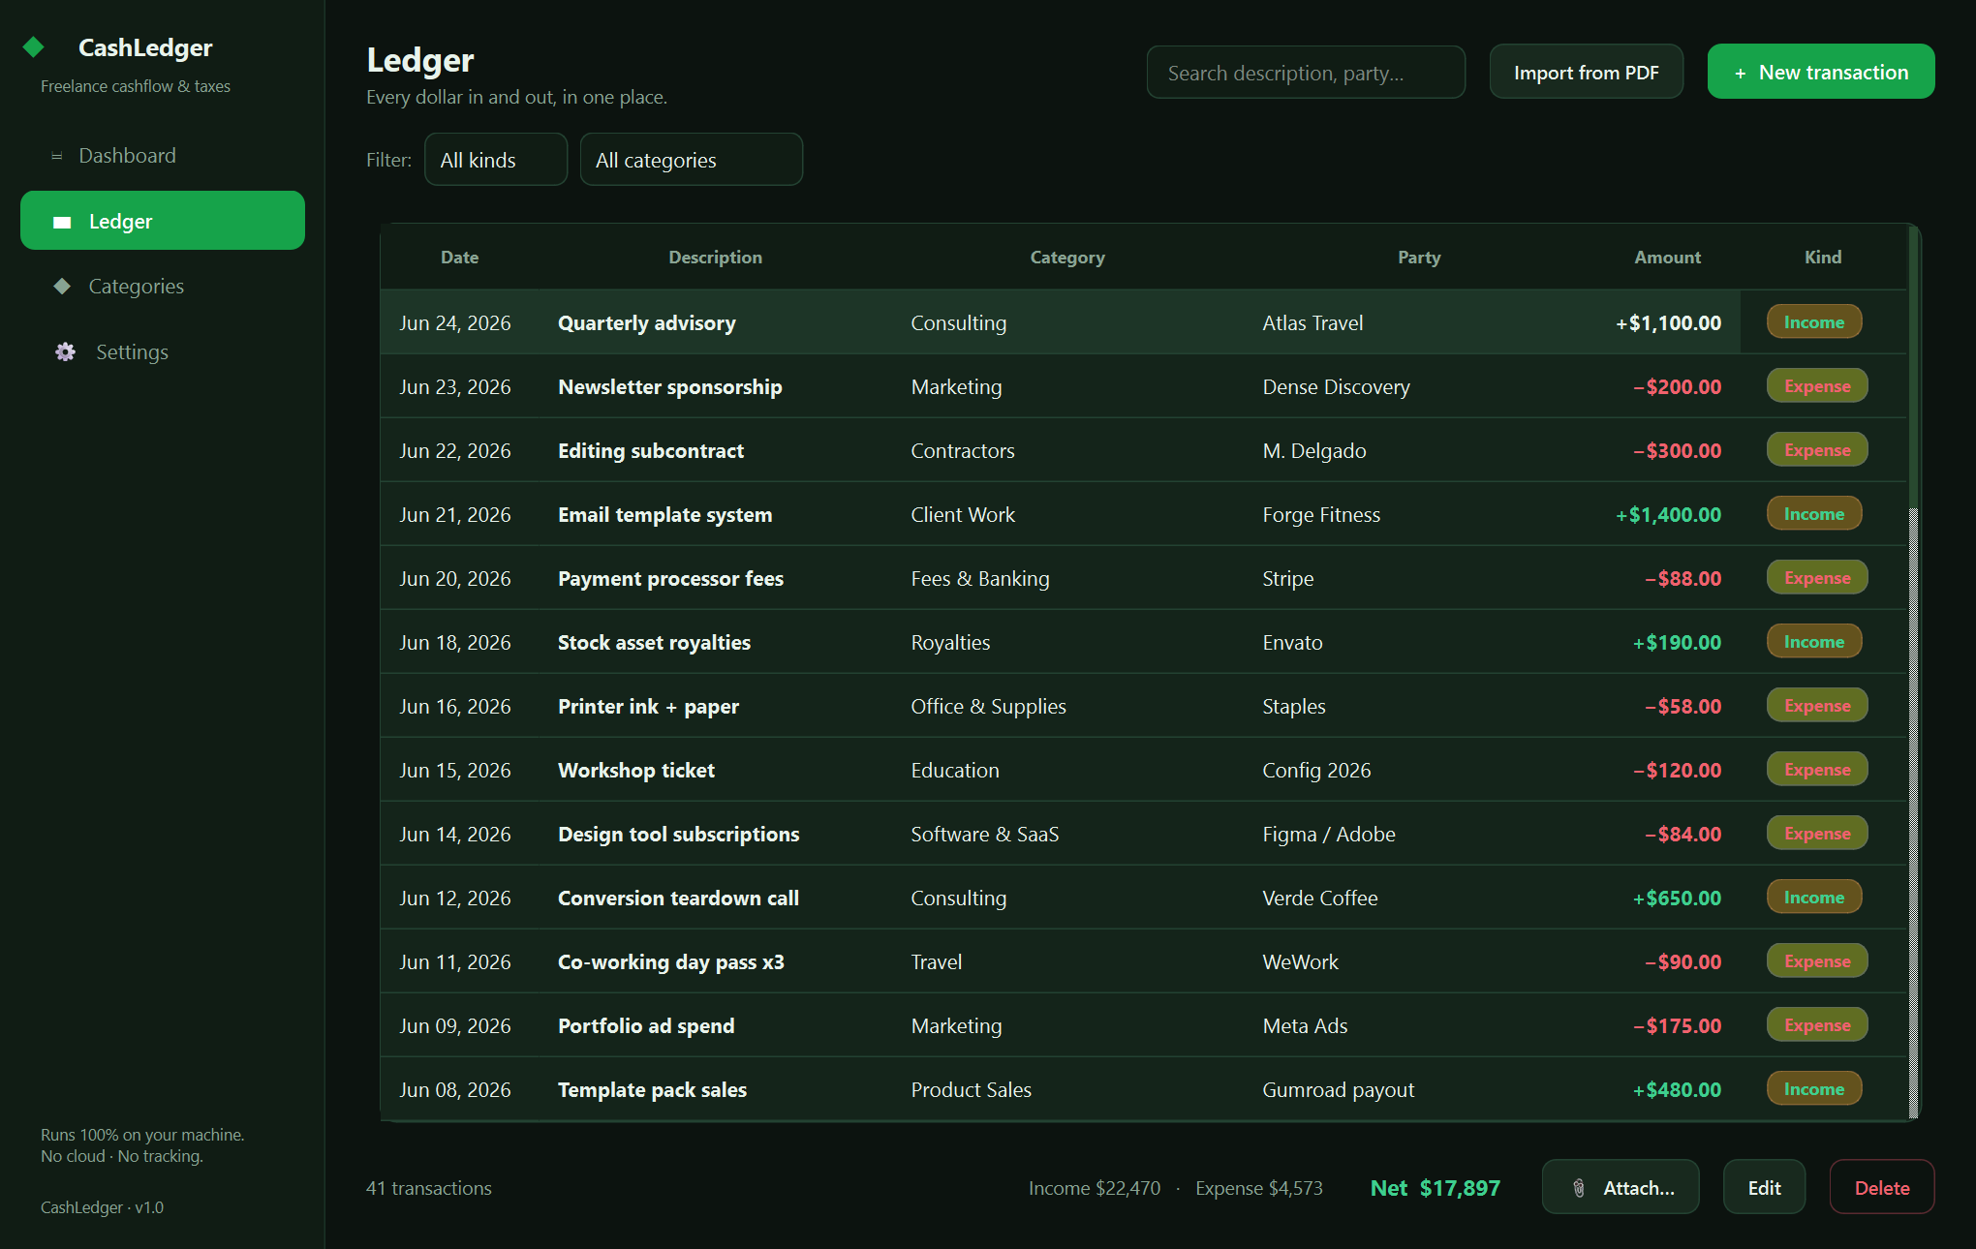
Task: Click the Expense badge for M. Delgado
Action: point(1817,450)
